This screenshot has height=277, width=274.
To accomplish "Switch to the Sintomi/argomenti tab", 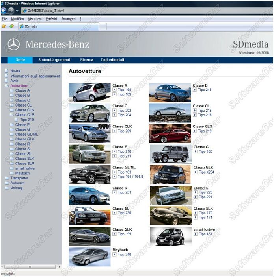I will coord(54,60).
